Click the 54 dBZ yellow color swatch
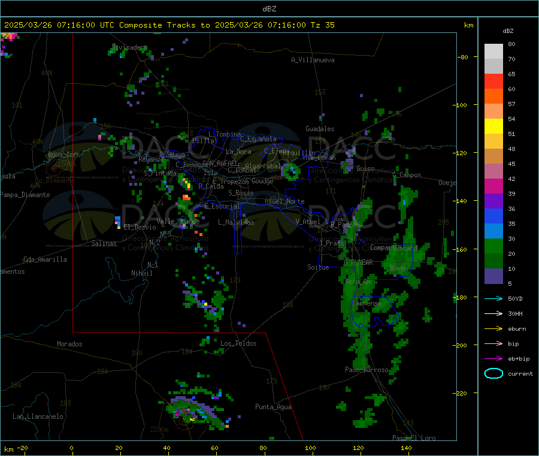Image resolution: width=539 pixels, height=456 pixels. pos(493,126)
